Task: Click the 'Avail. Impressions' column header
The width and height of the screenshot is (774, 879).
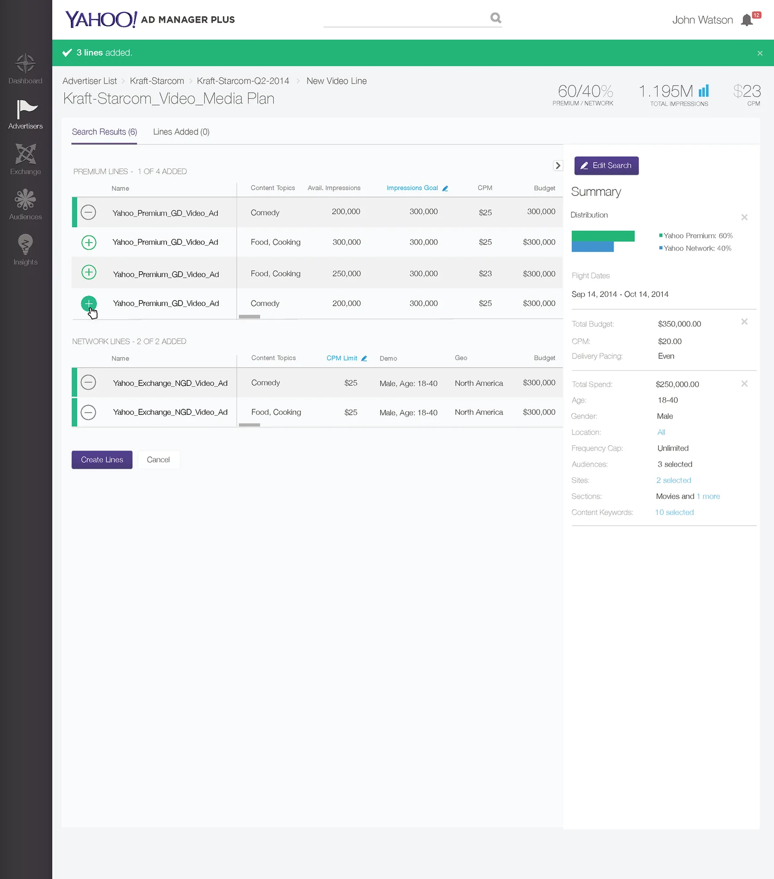Action: [x=334, y=188]
